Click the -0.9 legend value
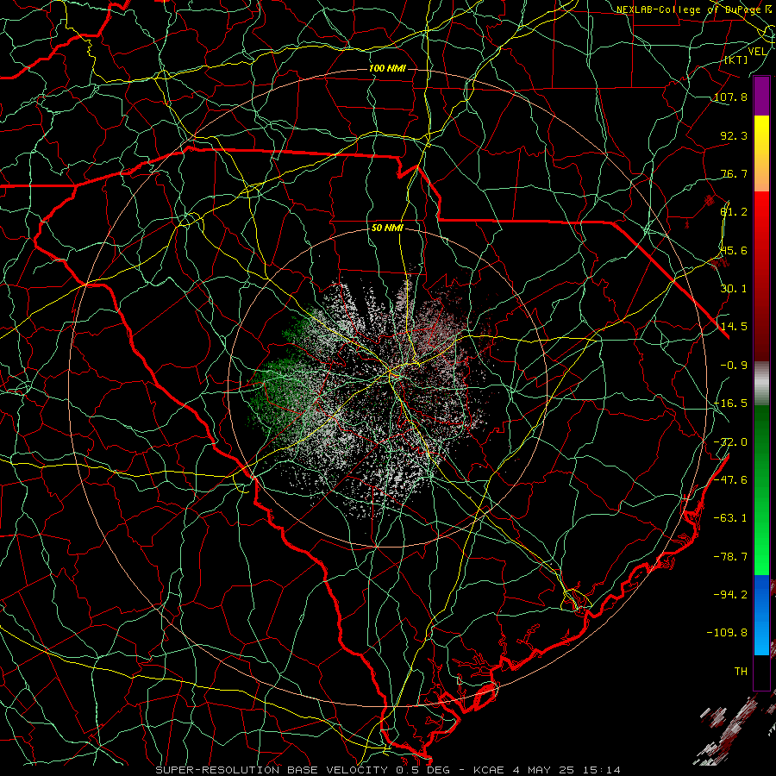 (x=734, y=366)
